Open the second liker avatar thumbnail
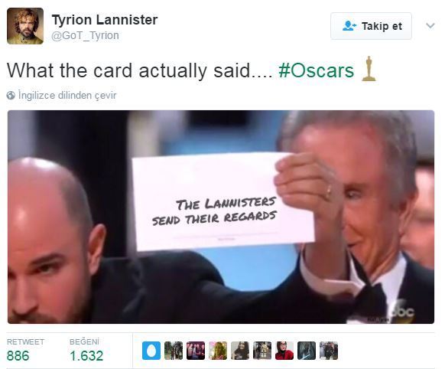This screenshot has height=369, width=445. coord(174,351)
